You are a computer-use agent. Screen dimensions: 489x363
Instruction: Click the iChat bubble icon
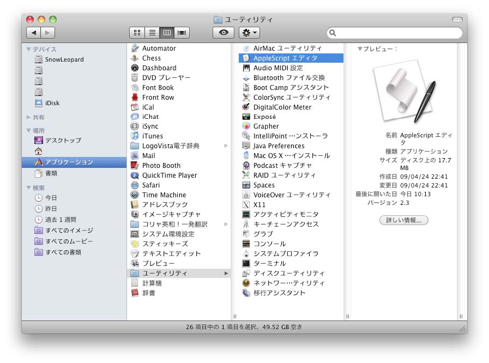[135, 117]
